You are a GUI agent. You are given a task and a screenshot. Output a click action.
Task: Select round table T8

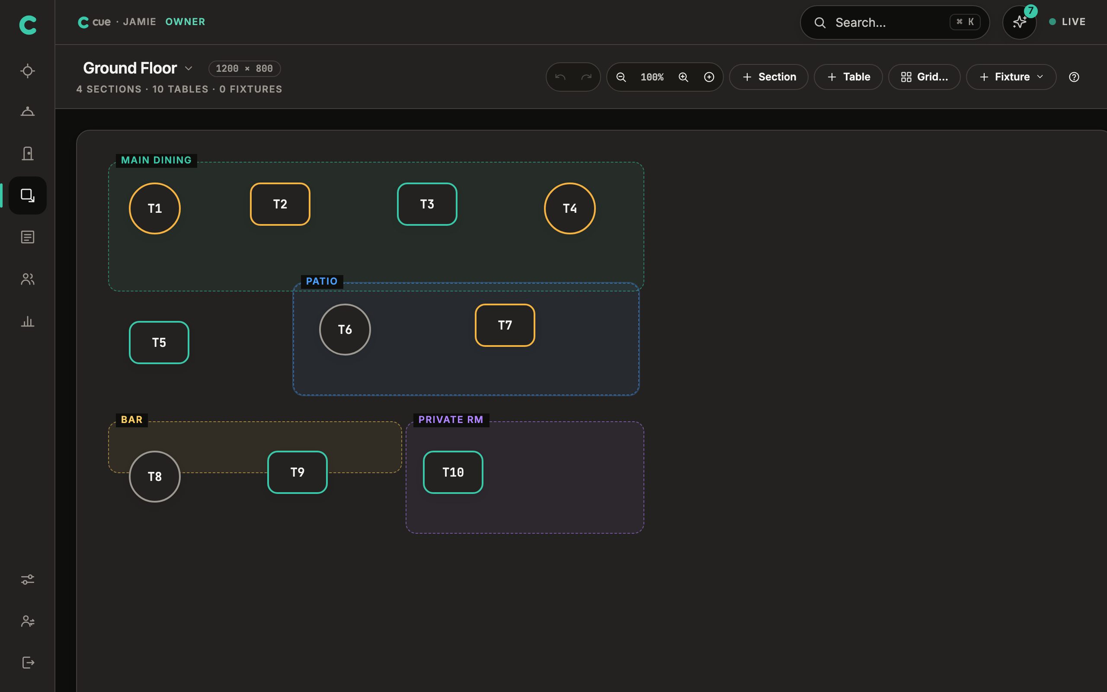point(155,477)
